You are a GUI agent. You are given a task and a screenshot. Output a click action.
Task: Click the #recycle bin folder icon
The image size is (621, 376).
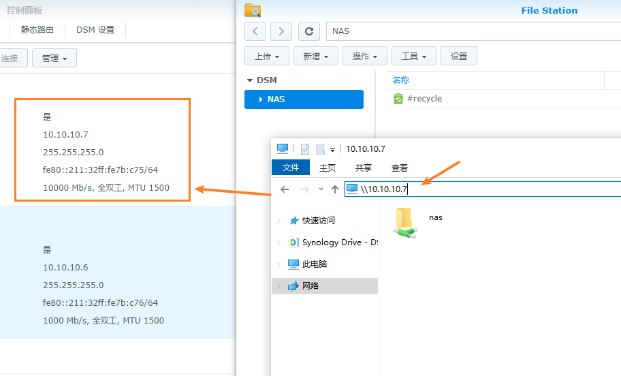[x=398, y=99]
